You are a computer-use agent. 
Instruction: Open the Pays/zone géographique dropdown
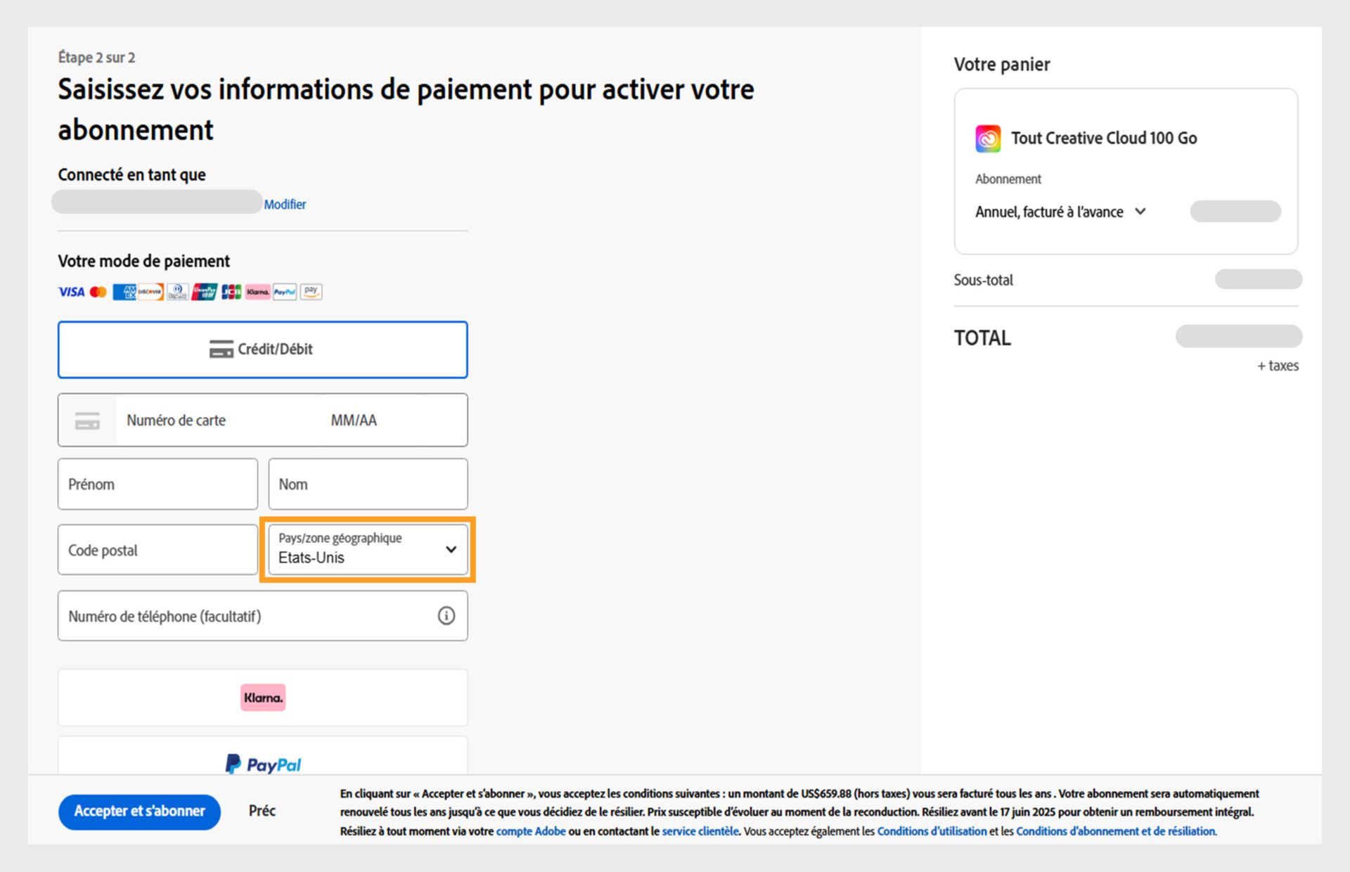coord(368,549)
